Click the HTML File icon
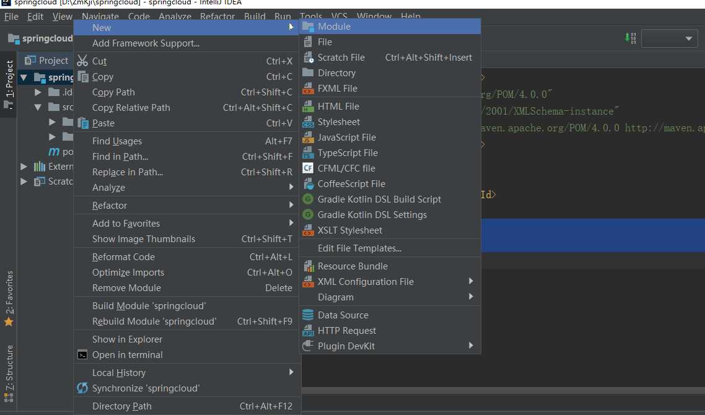 point(308,106)
